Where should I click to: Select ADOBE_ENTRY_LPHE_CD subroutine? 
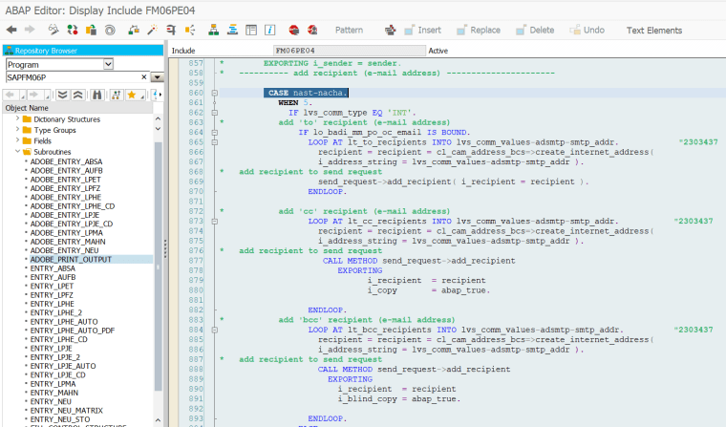click(x=73, y=206)
